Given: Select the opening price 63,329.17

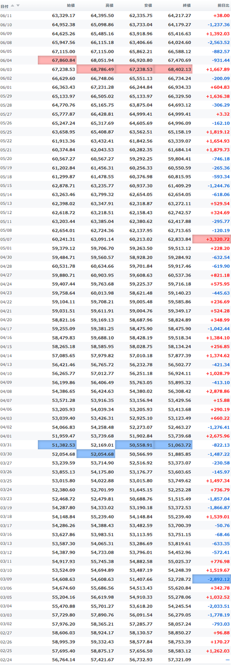Looking at the screenshot, I should pos(64,15).
